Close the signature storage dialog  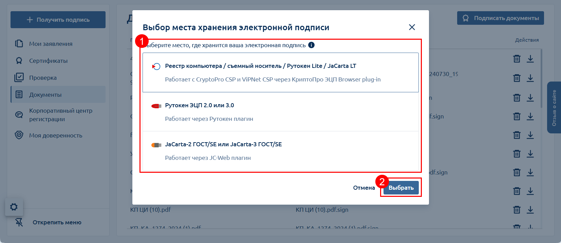pyautogui.click(x=412, y=27)
